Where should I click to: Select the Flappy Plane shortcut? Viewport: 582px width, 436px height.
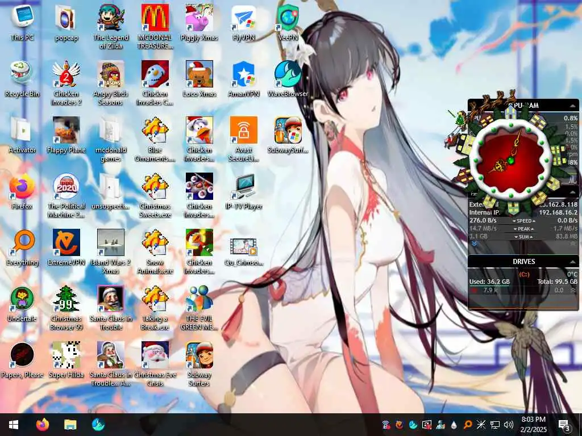point(66,135)
